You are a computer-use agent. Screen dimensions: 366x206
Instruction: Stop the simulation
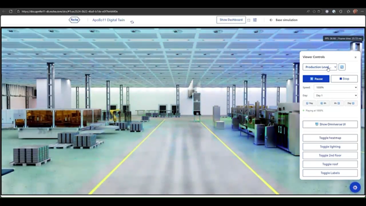[344, 78]
